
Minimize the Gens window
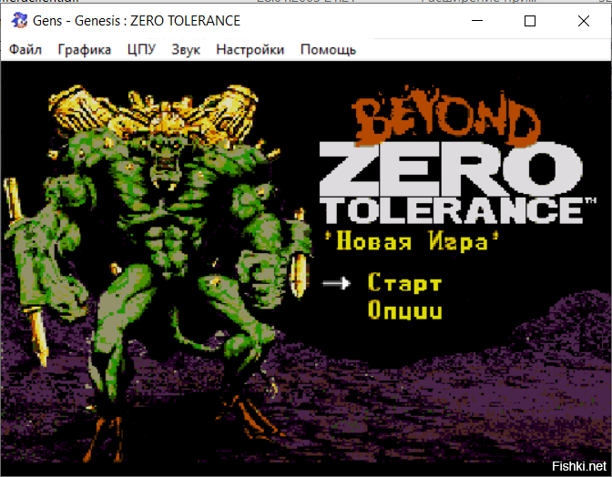477,21
